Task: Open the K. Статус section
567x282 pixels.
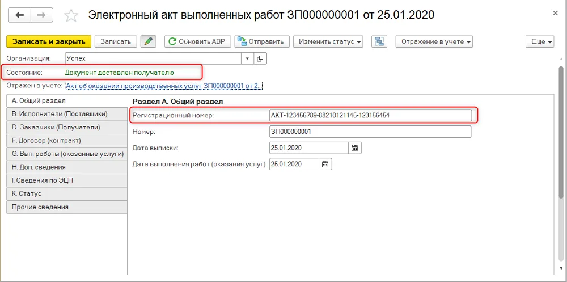Action: [x=67, y=193]
